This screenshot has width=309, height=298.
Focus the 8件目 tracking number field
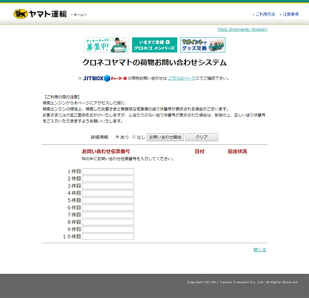tap(108, 222)
